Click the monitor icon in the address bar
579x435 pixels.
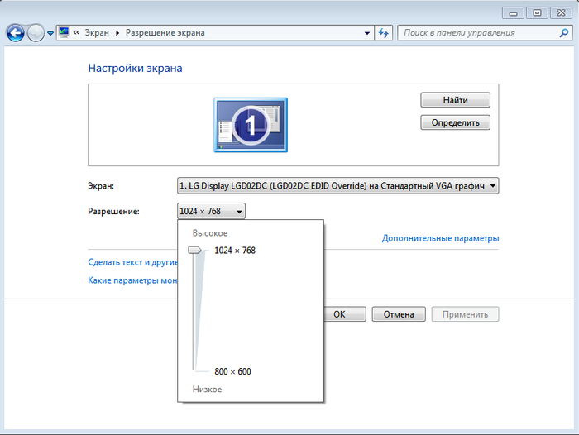tap(64, 33)
